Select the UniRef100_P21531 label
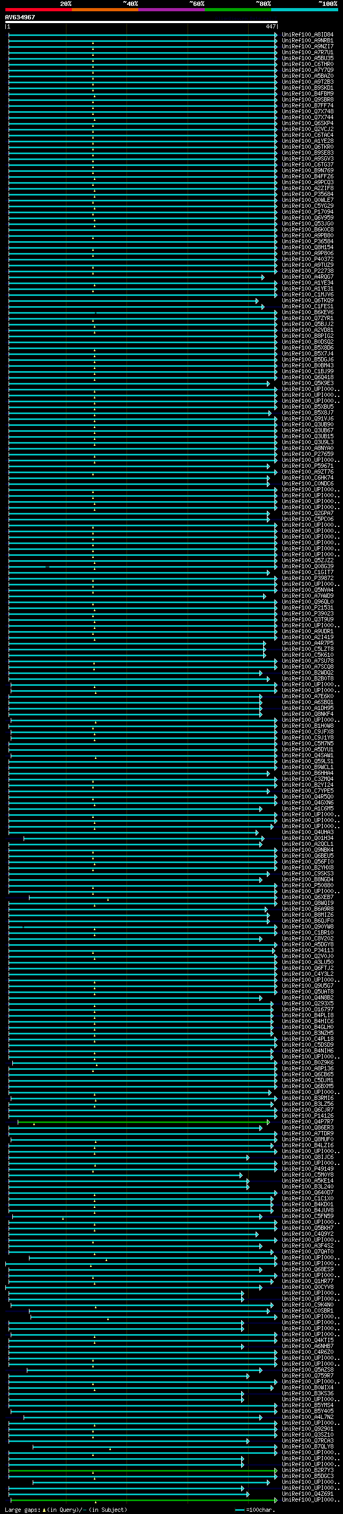 pyautogui.click(x=308, y=607)
